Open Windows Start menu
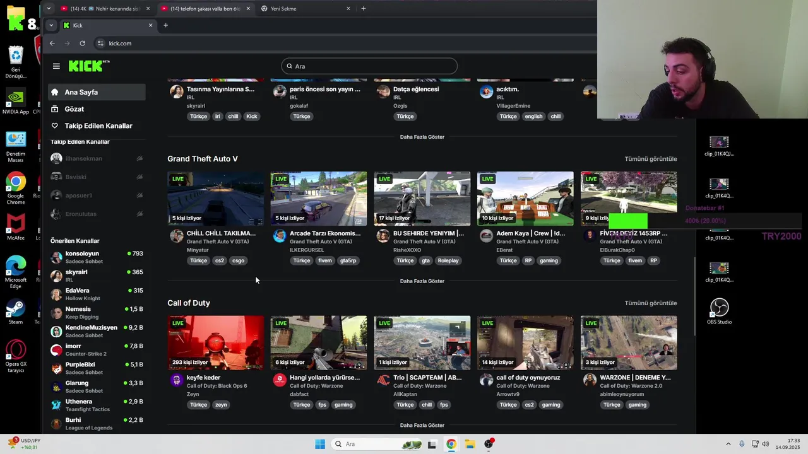Image resolution: width=808 pixels, height=454 pixels. (320, 444)
